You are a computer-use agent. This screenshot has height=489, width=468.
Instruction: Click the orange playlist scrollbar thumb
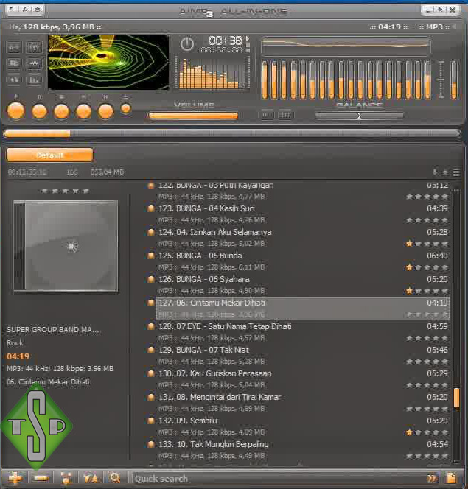456,398
